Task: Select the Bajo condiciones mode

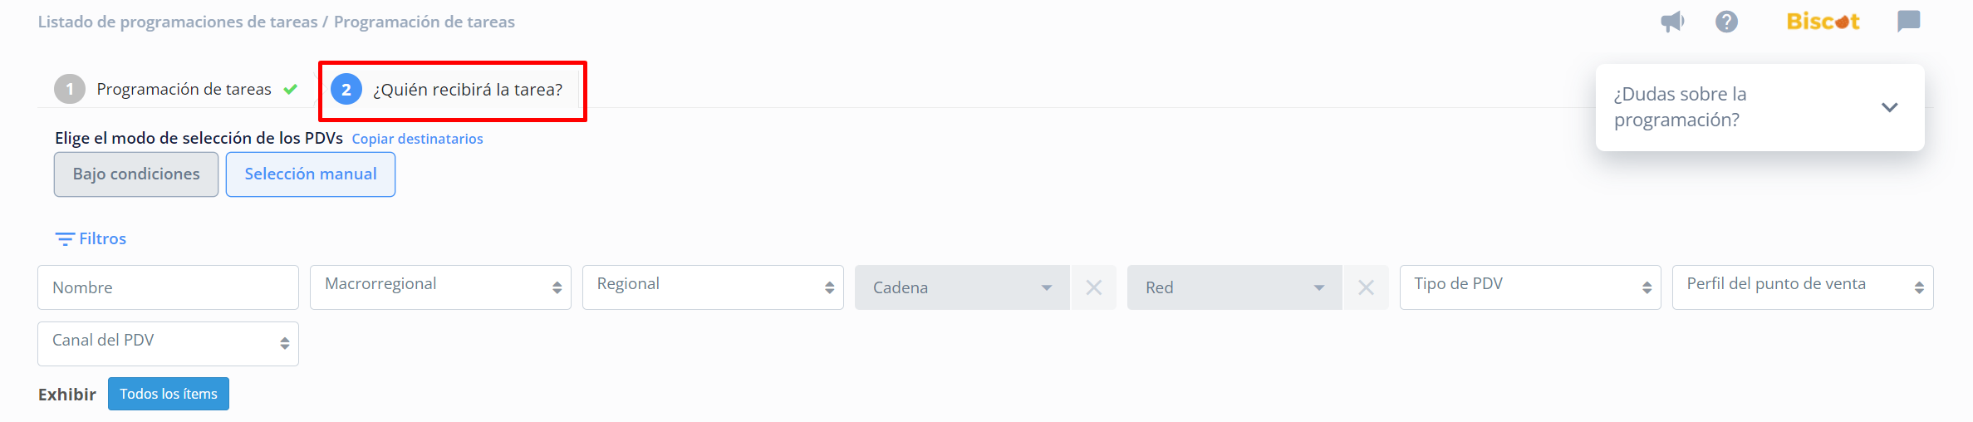Action: click(x=136, y=174)
